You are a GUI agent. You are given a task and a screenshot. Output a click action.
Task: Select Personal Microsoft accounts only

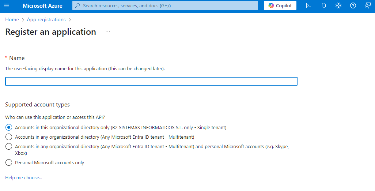tap(9, 163)
